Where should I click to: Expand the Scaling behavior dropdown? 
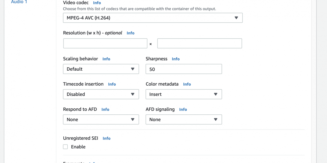tap(101, 69)
